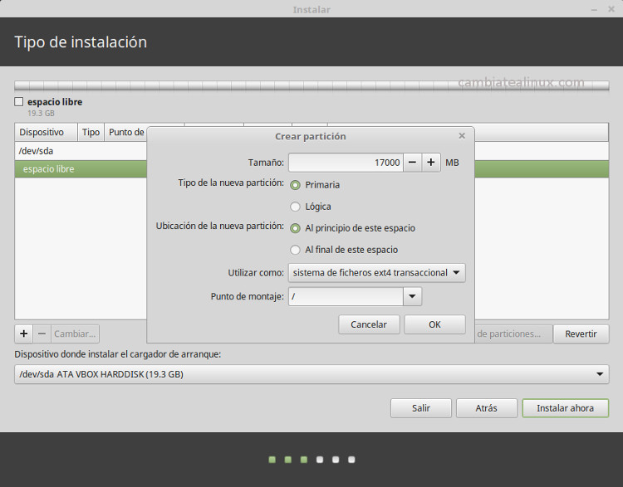Viewport: 623px width, 487px height.
Task: Select the espacio libre table row
Action: click(x=81, y=169)
